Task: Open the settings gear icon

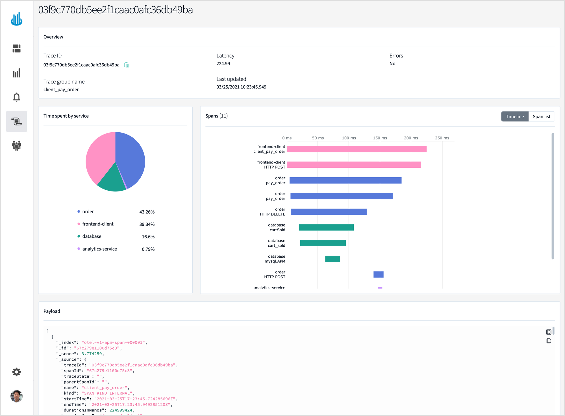Action: (x=16, y=372)
